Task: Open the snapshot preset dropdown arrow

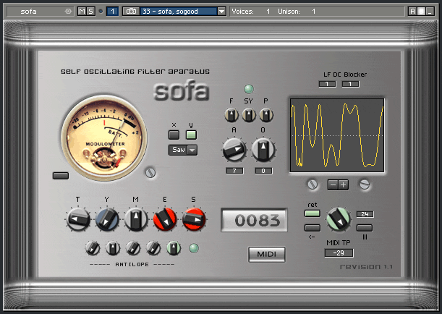Action: pyautogui.click(x=222, y=12)
